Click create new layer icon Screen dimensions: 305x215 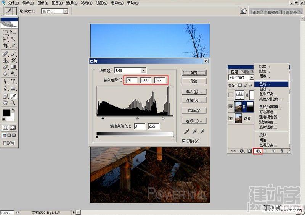[274, 151]
